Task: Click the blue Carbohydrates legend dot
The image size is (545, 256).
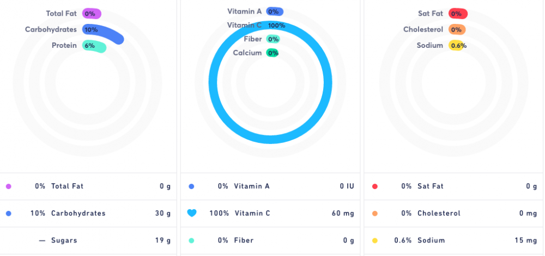Action: [8, 214]
